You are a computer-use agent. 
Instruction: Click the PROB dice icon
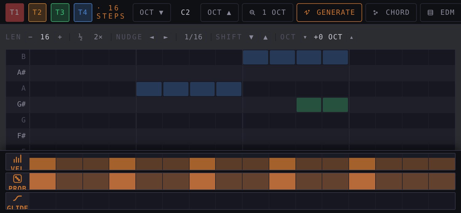pyautogui.click(x=18, y=179)
